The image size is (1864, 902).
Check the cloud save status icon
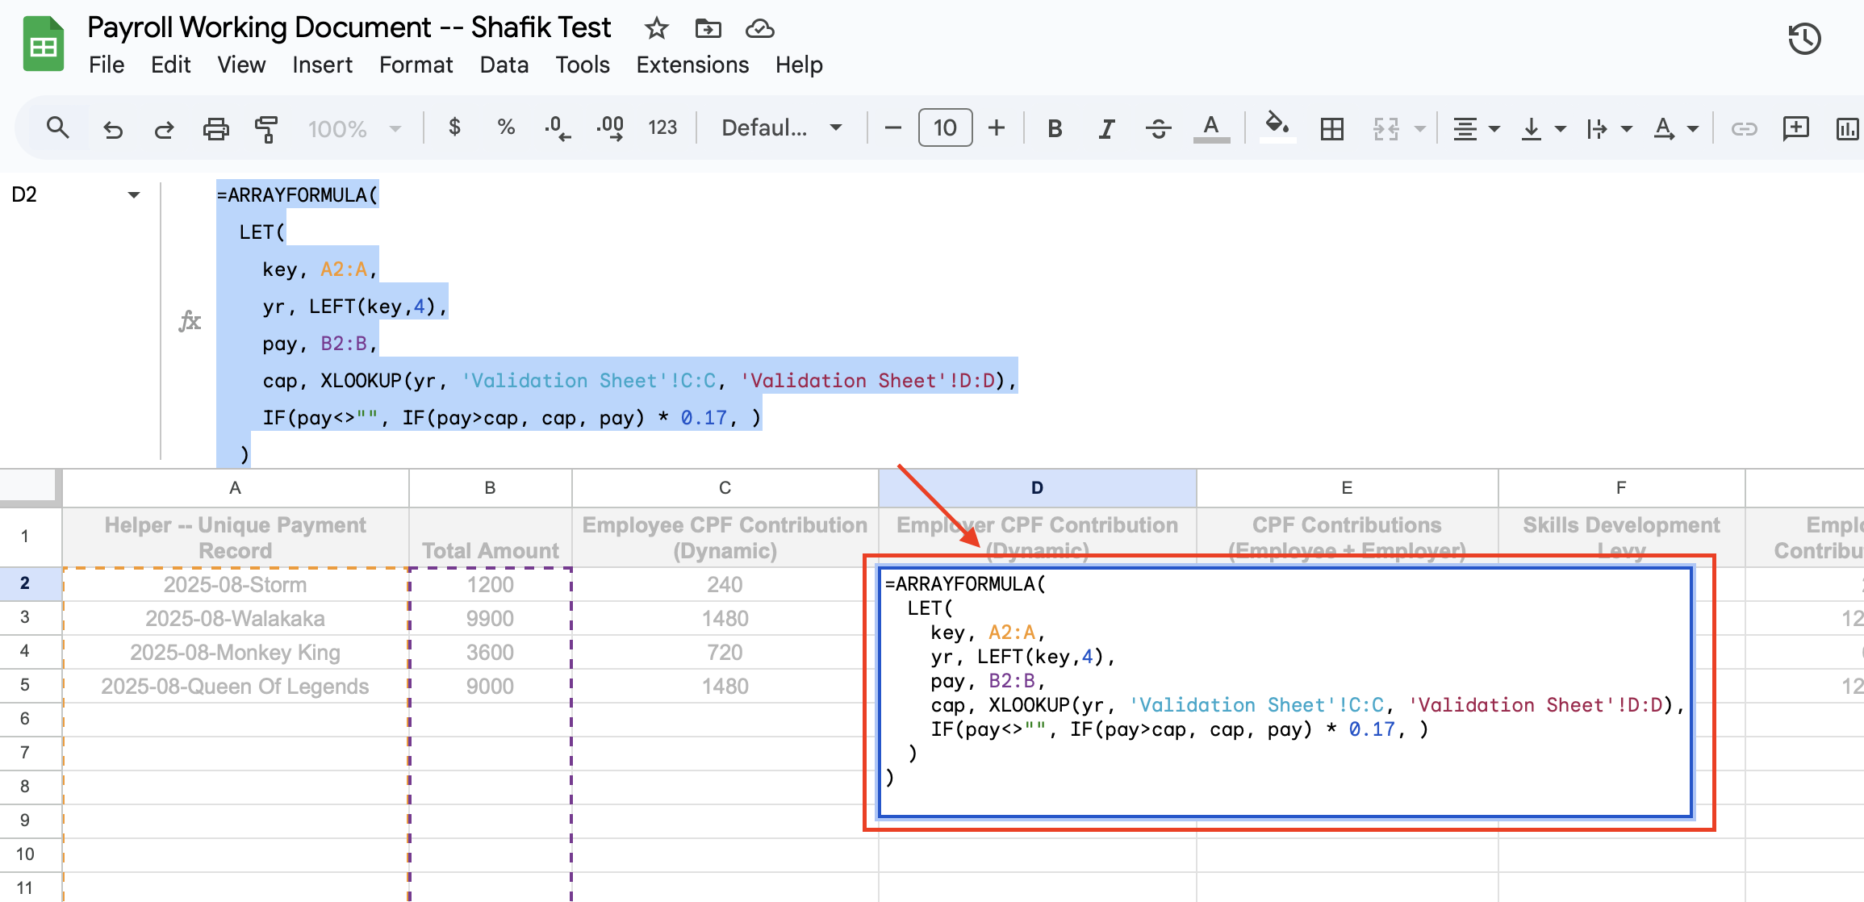point(759,29)
